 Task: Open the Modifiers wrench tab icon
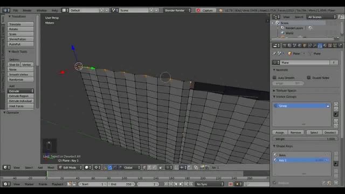(x=315, y=45)
